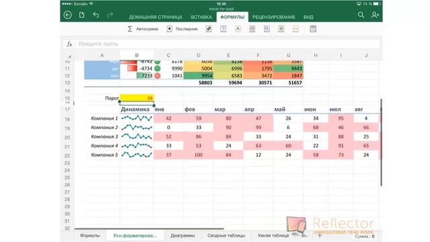Select the cell 9443 in row 11
The width and height of the screenshot is (430, 242).
tap(288, 69)
